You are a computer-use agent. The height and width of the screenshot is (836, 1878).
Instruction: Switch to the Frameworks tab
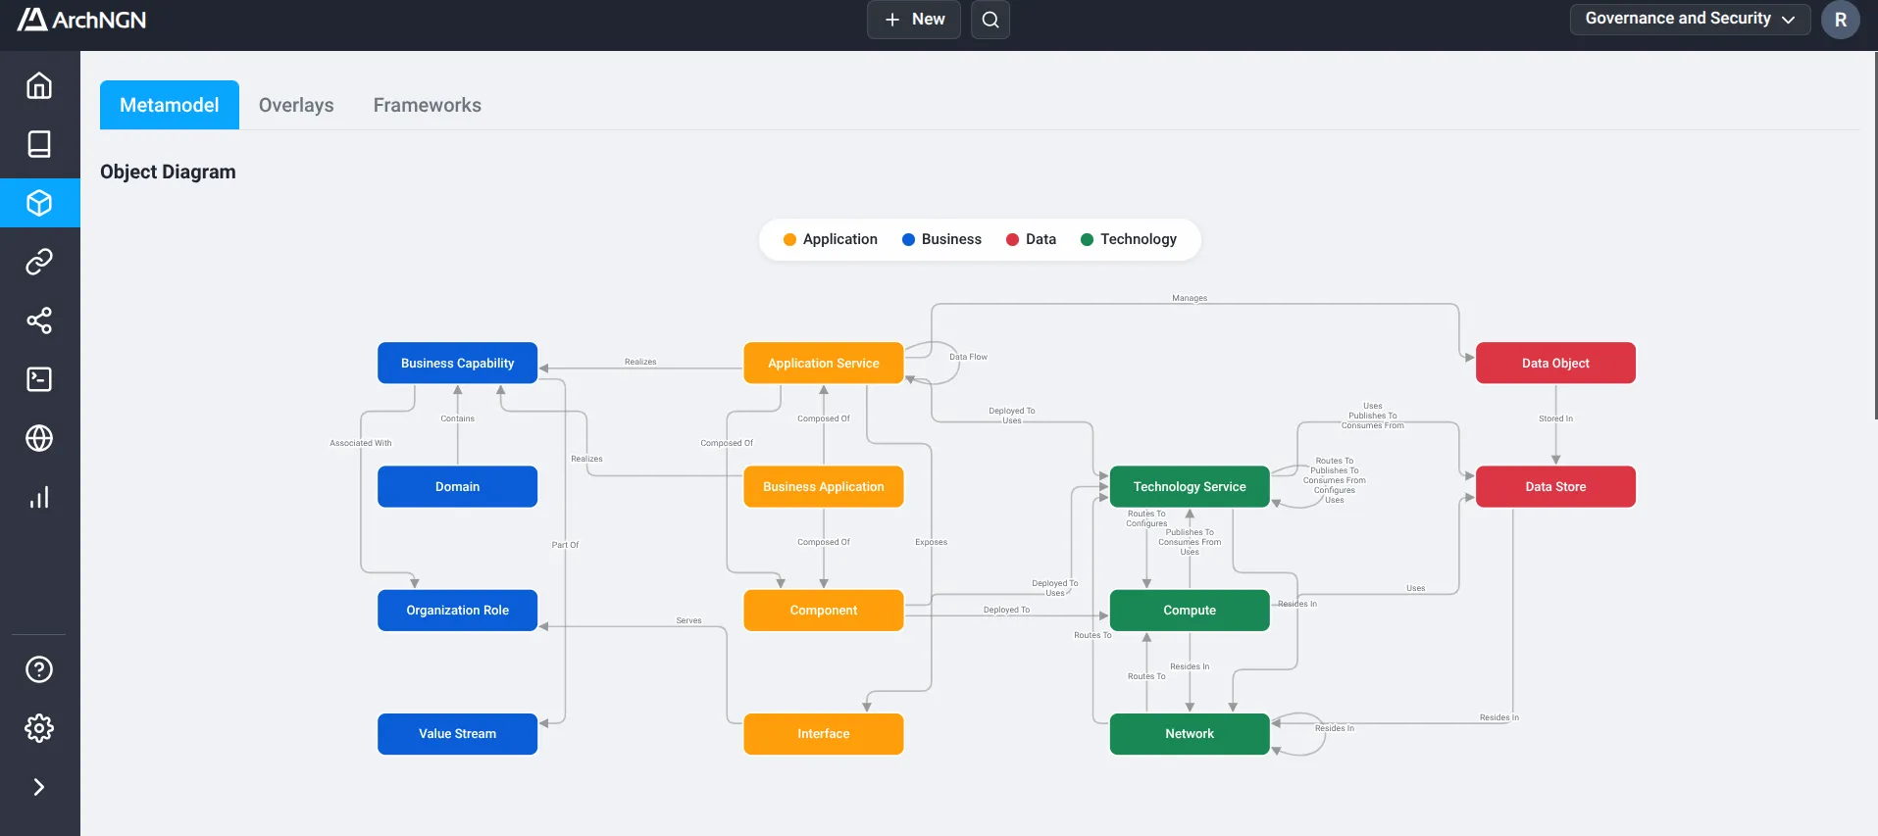(x=428, y=105)
